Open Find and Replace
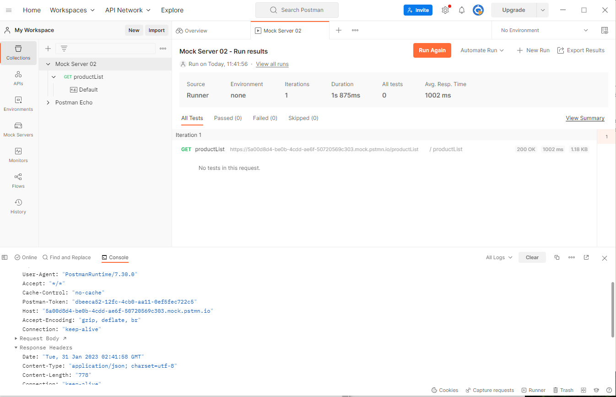The height and width of the screenshot is (397, 616). (67, 257)
